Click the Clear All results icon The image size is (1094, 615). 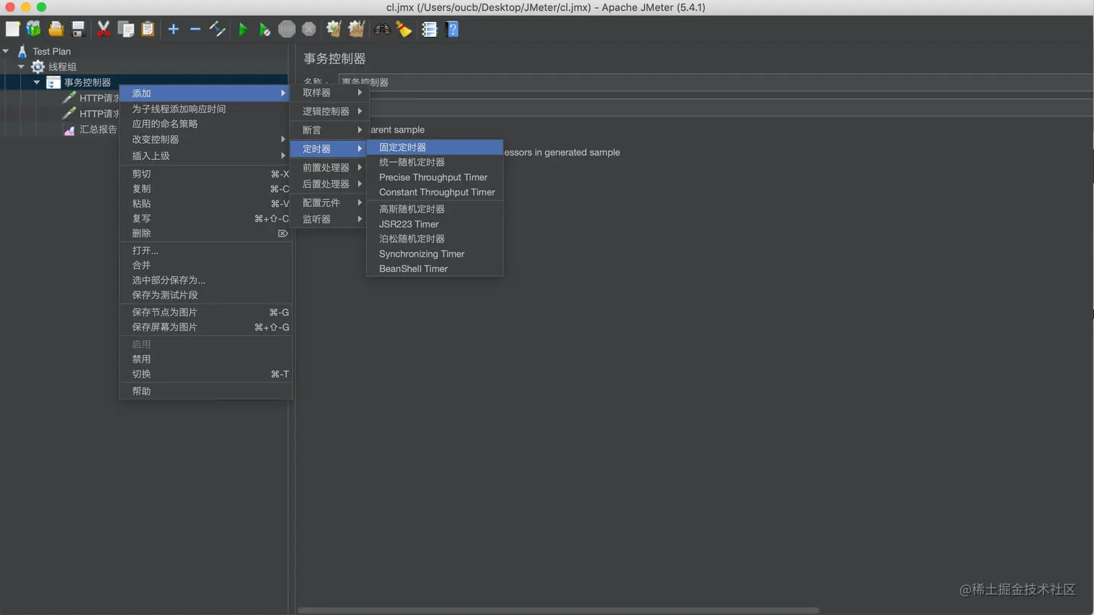(x=356, y=29)
